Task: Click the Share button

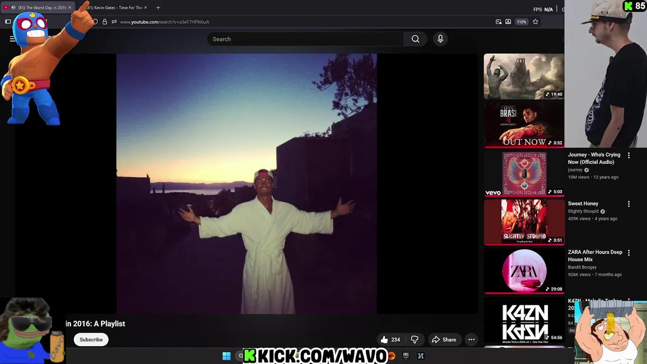Action: click(444, 340)
